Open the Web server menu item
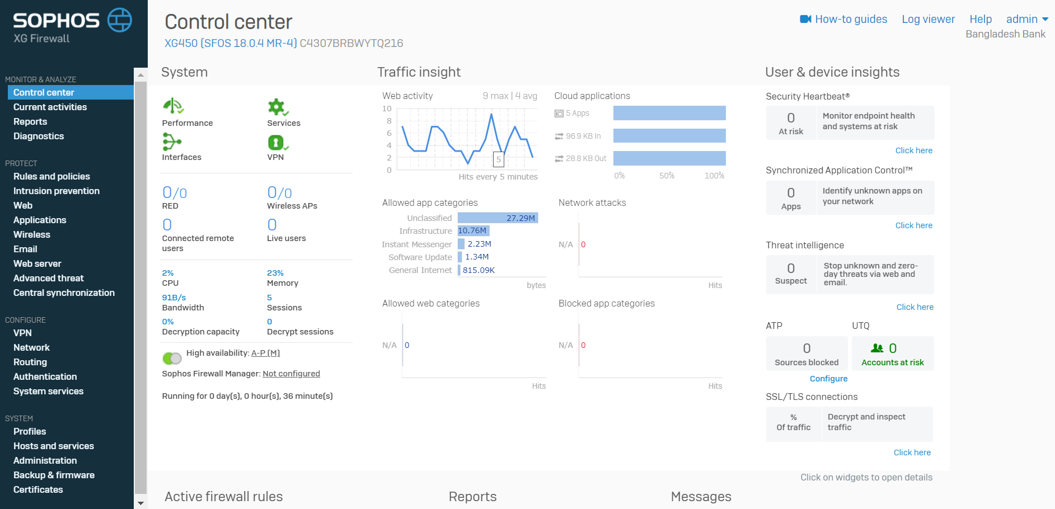Screen dimensions: 1055x509 (37, 263)
